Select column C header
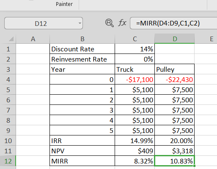 135,39
